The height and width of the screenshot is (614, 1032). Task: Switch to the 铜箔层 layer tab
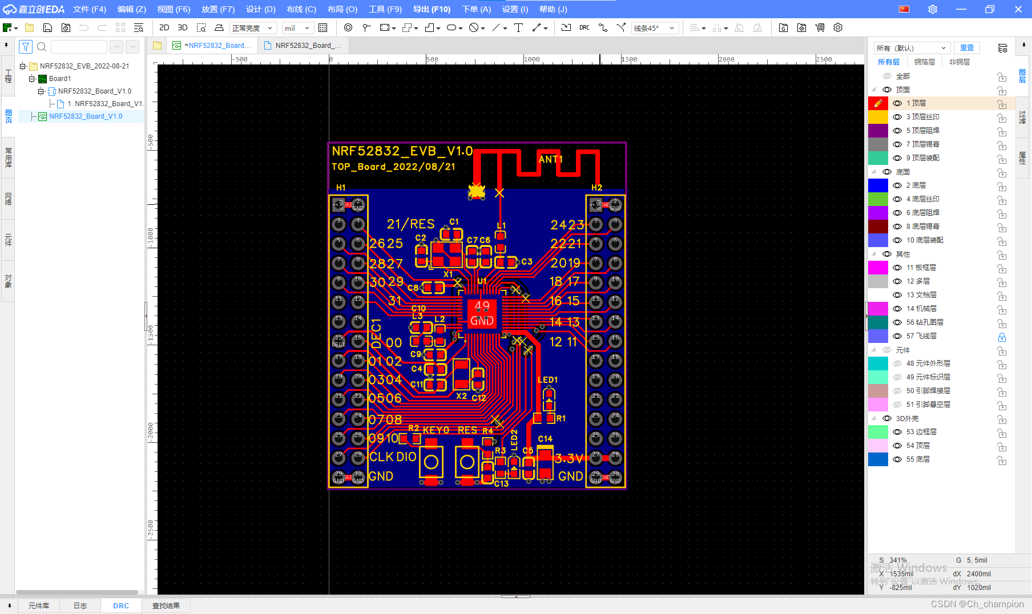[x=925, y=62]
